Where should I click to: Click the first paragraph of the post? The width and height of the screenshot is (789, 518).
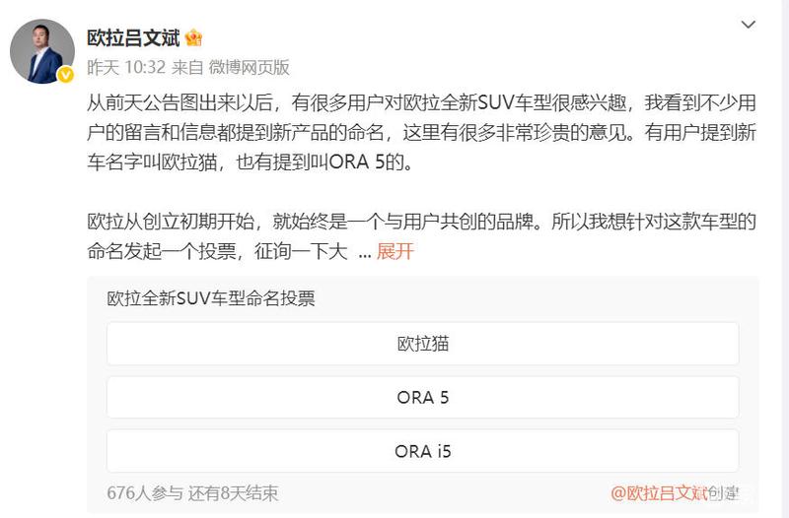coord(422,132)
